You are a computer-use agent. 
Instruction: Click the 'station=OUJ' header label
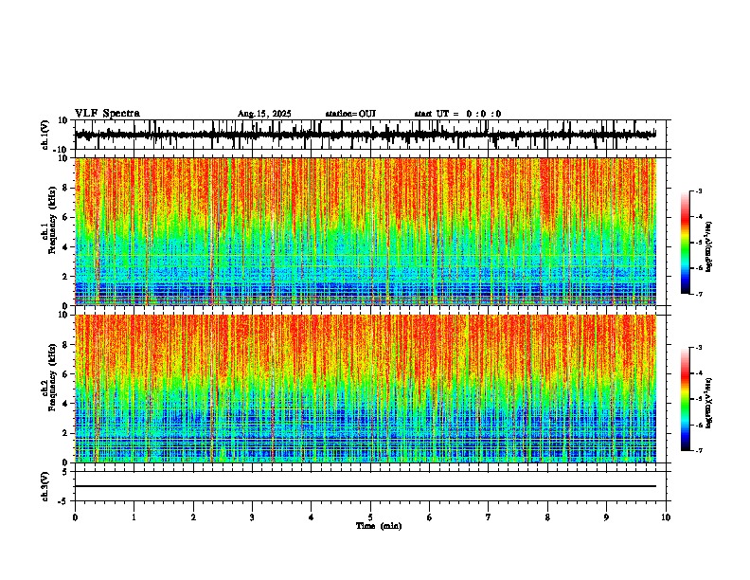click(x=350, y=114)
